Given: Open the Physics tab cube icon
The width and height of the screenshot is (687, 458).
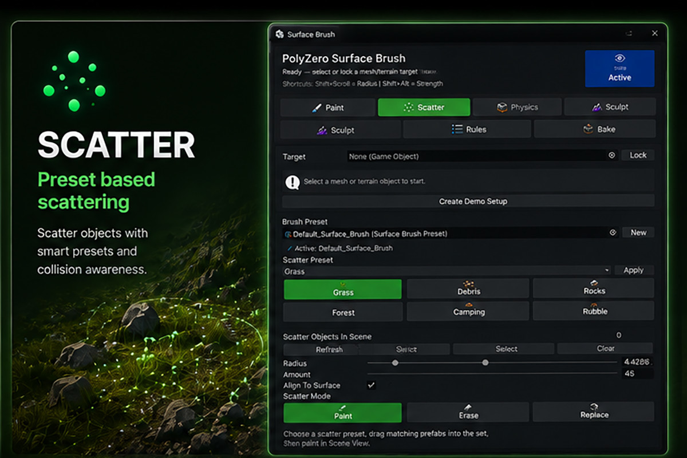Looking at the screenshot, I should click(502, 107).
